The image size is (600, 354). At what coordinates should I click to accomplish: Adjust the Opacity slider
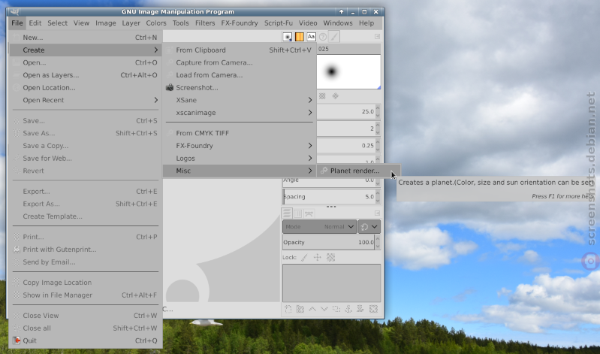[x=328, y=243]
